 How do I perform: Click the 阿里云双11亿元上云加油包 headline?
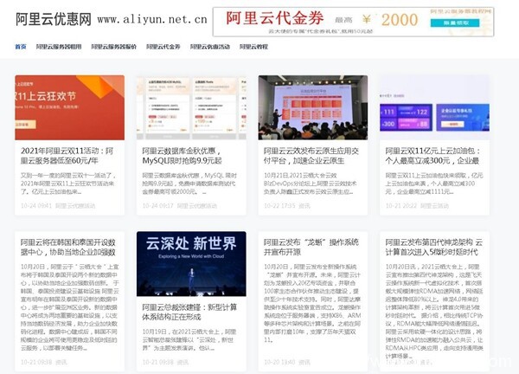point(434,156)
